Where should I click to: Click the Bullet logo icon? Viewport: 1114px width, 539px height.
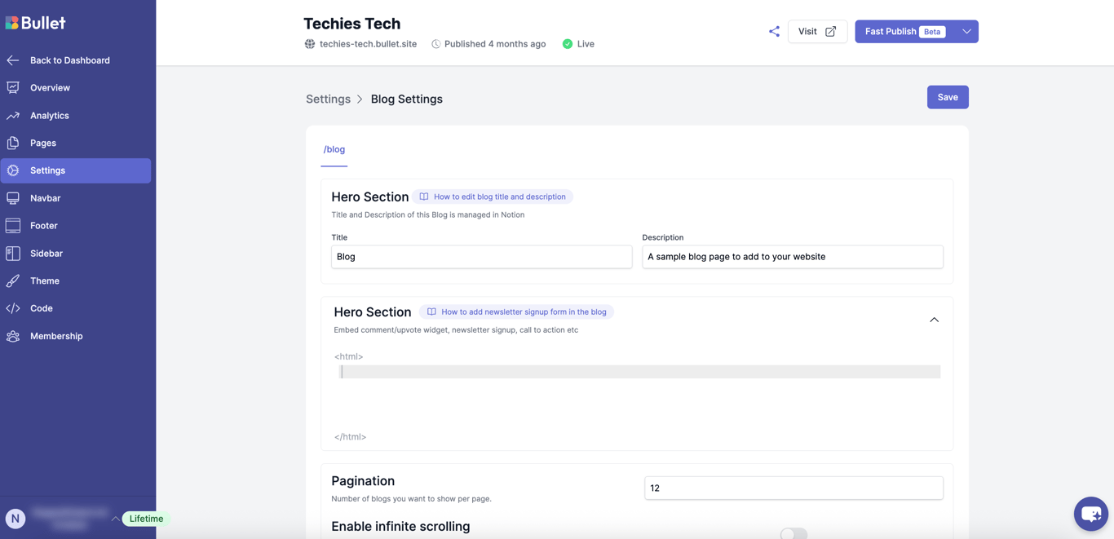point(12,23)
